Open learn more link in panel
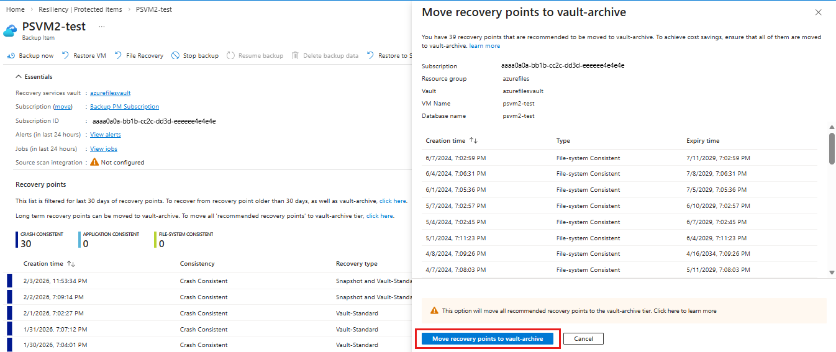The height and width of the screenshot is (352, 836). click(484, 46)
